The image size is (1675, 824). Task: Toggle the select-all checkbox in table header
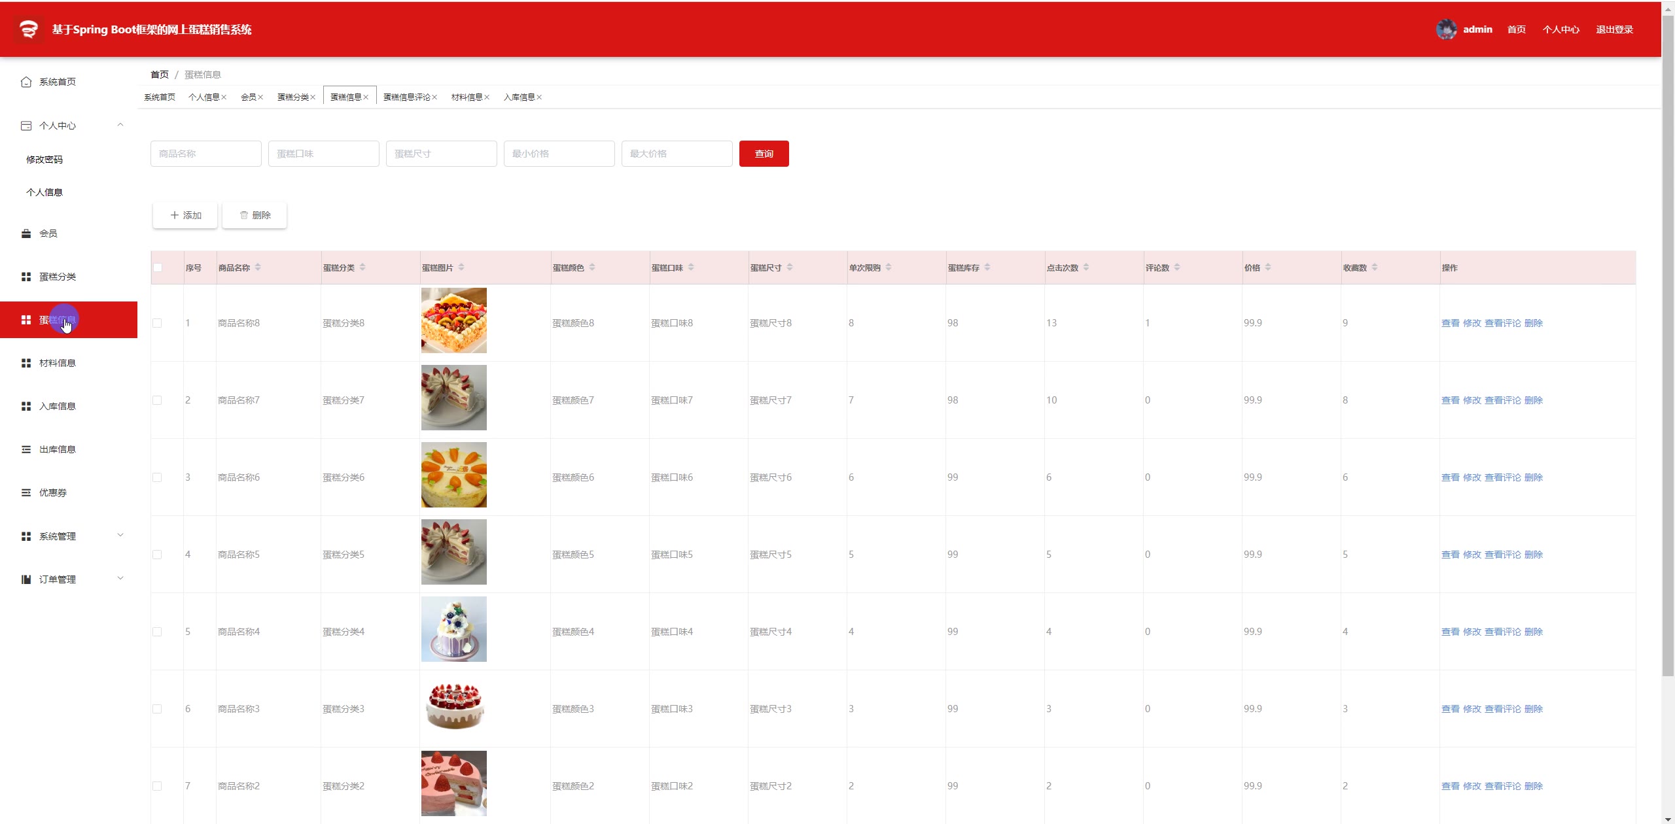click(x=158, y=267)
